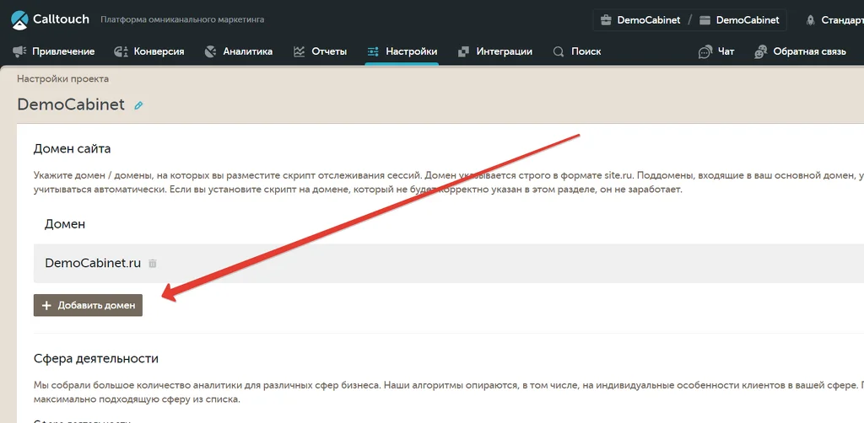Click the Обратная связь icon
Screen dimensions: 864x423
pyautogui.click(x=761, y=52)
